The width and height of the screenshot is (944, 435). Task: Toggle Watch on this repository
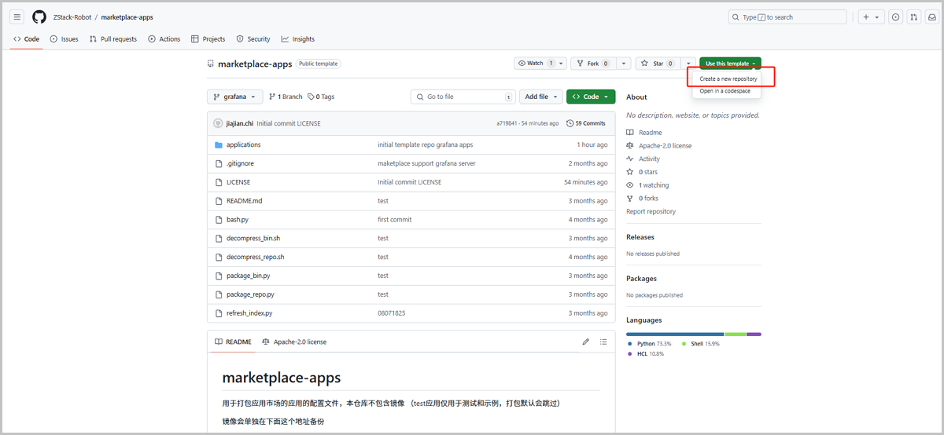point(535,64)
